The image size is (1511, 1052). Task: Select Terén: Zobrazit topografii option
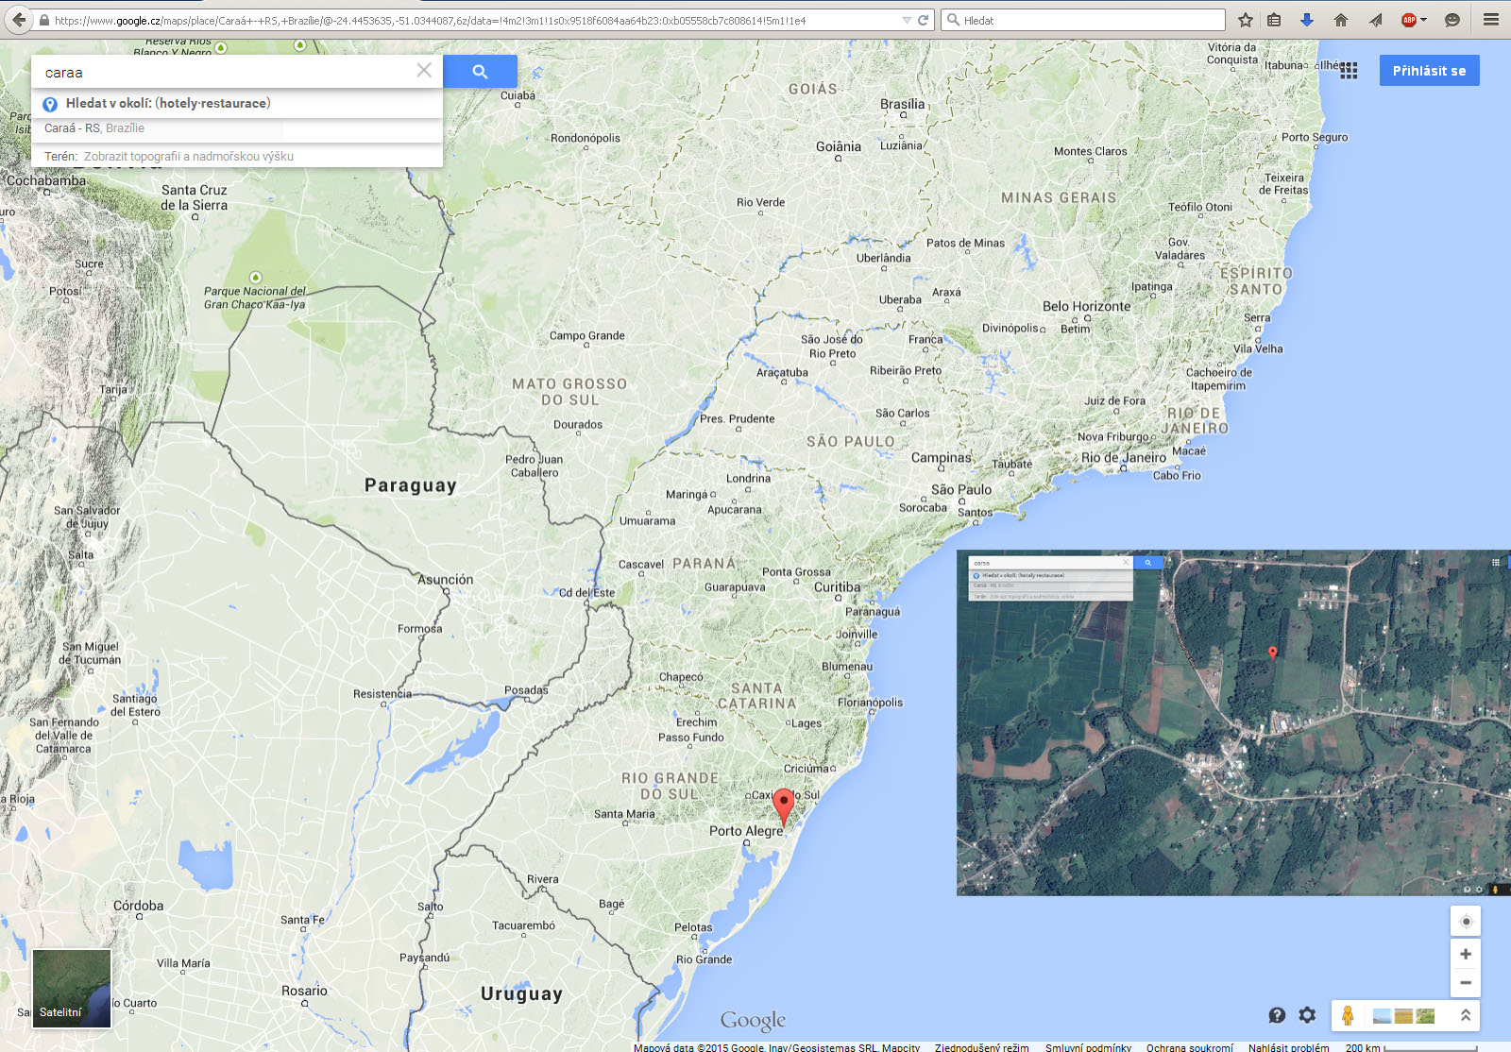click(237, 157)
